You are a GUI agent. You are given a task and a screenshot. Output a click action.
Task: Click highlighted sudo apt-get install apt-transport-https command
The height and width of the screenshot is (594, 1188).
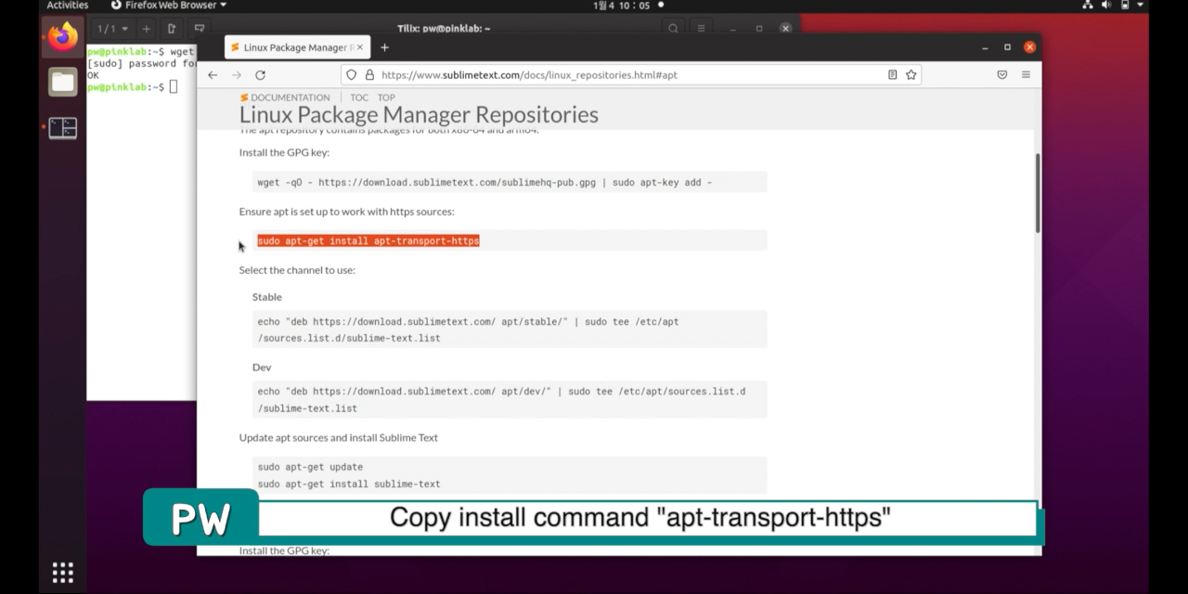(x=368, y=240)
